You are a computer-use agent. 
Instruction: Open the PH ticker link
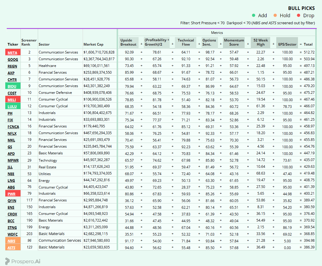point(10,113)
